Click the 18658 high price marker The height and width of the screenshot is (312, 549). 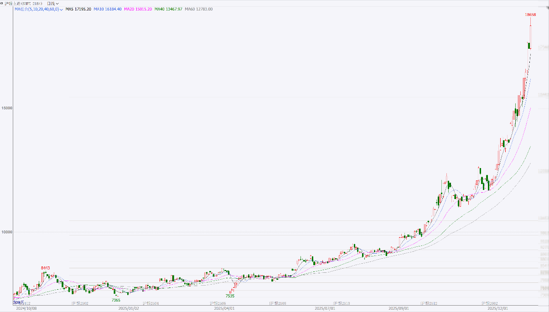click(x=530, y=15)
